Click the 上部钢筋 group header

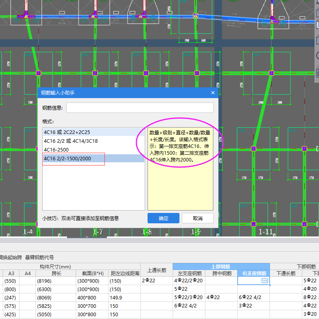pos(221,266)
